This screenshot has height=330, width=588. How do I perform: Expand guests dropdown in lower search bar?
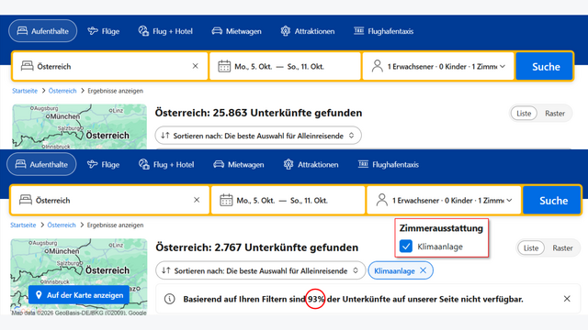click(x=444, y=200)
